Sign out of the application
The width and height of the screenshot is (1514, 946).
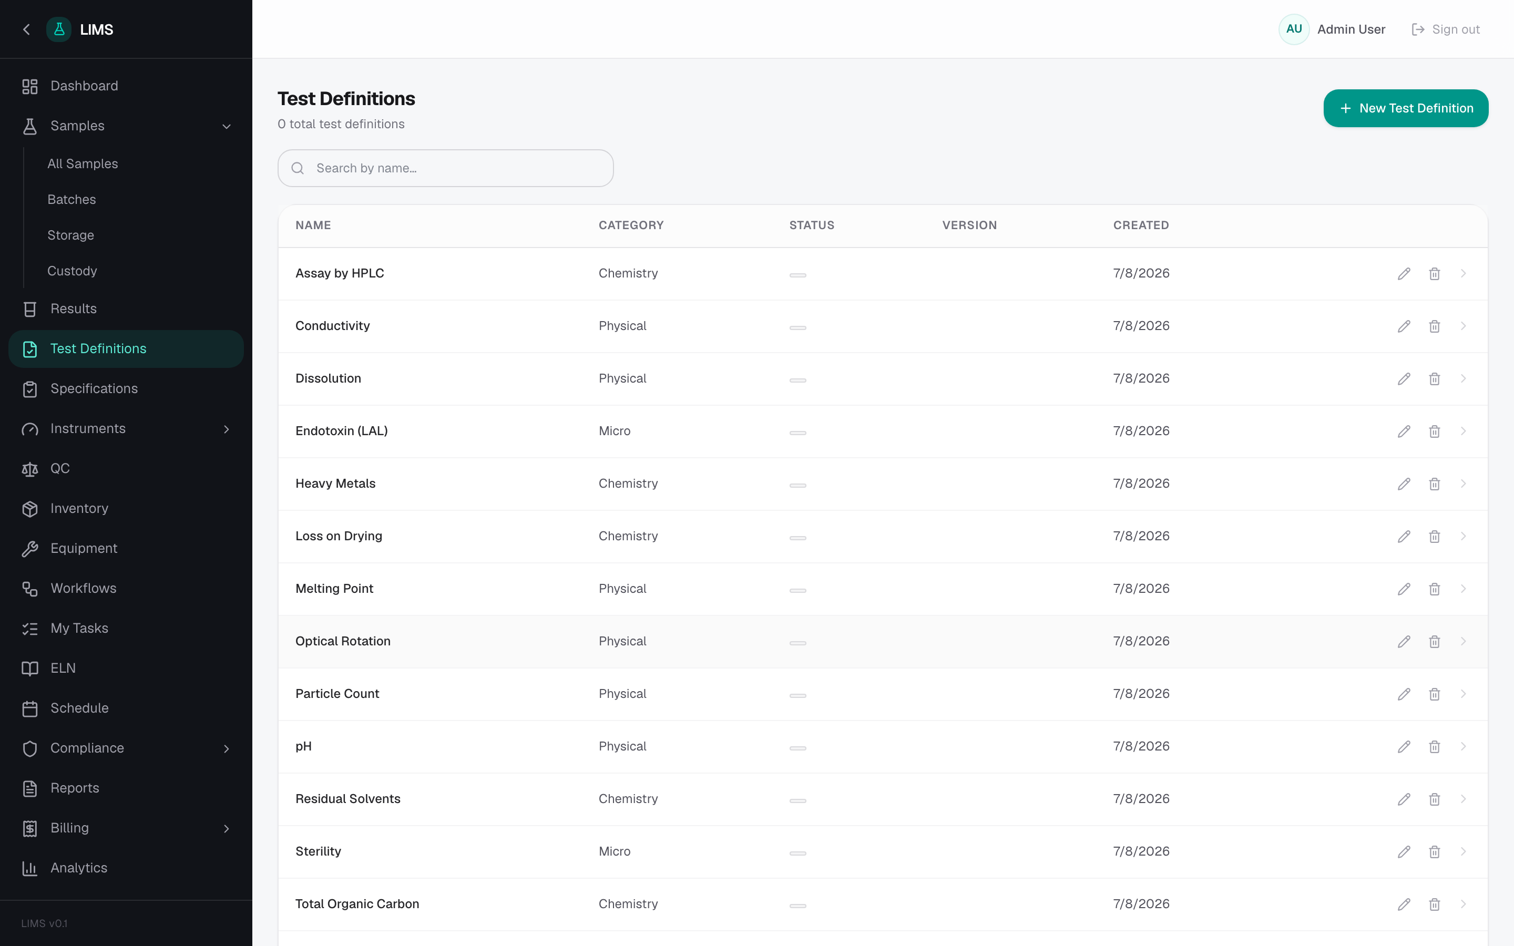pyautogui.click(x=1446, y=29)
